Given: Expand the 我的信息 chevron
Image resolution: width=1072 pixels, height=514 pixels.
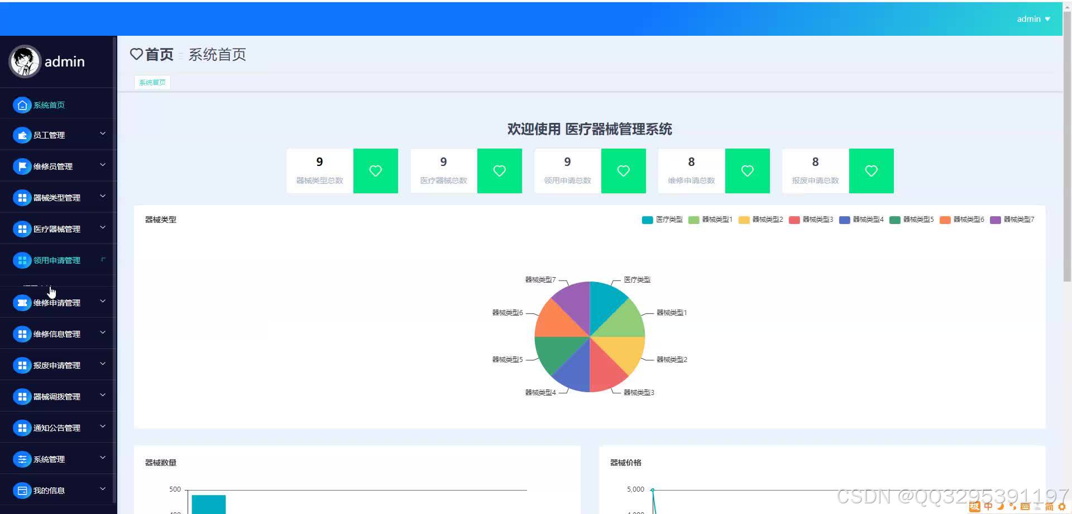Looking at the screenshot, I should (x=103, y=489).
